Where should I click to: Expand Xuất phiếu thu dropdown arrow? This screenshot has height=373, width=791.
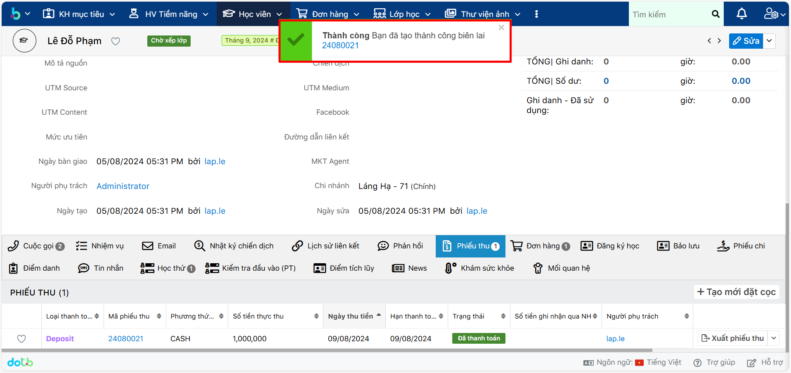coord(774,338)
